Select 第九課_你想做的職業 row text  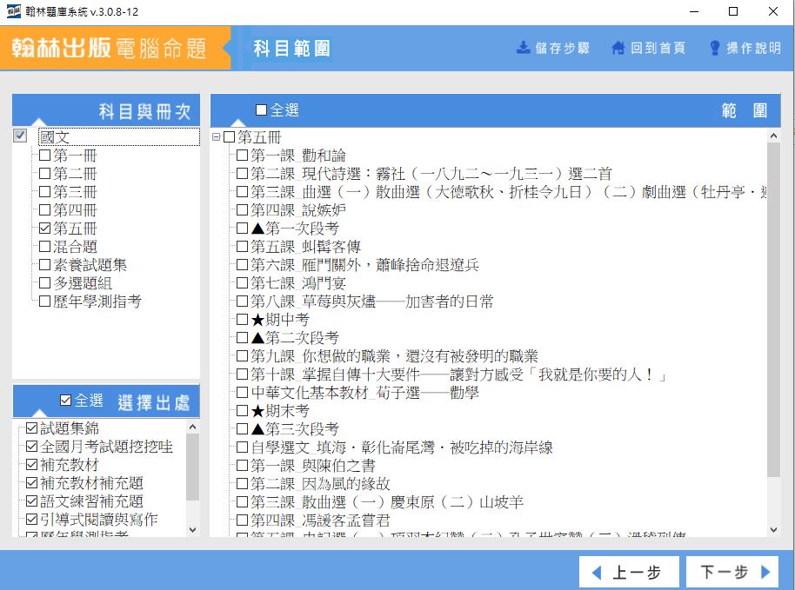tap(394, 356)
